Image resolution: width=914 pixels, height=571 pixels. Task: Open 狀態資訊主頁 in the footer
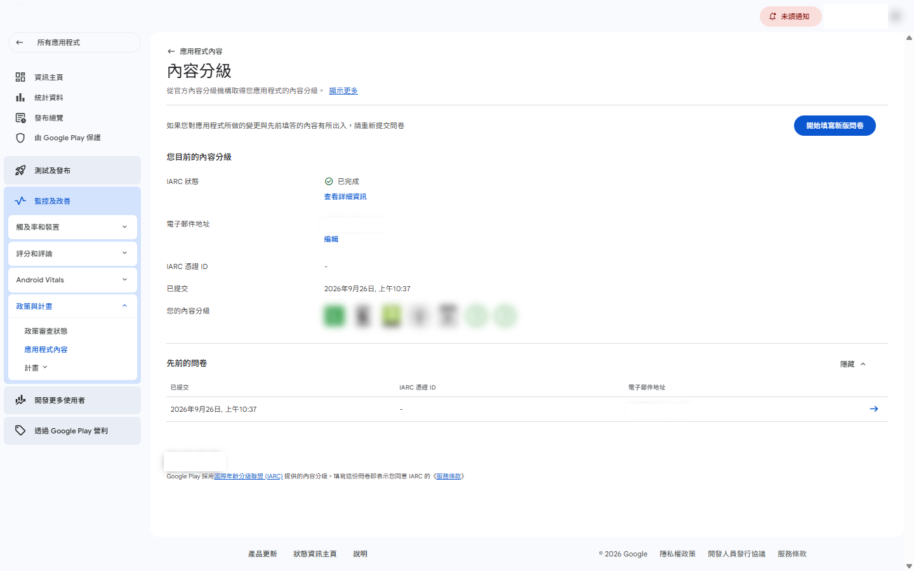tap(315, 554)
